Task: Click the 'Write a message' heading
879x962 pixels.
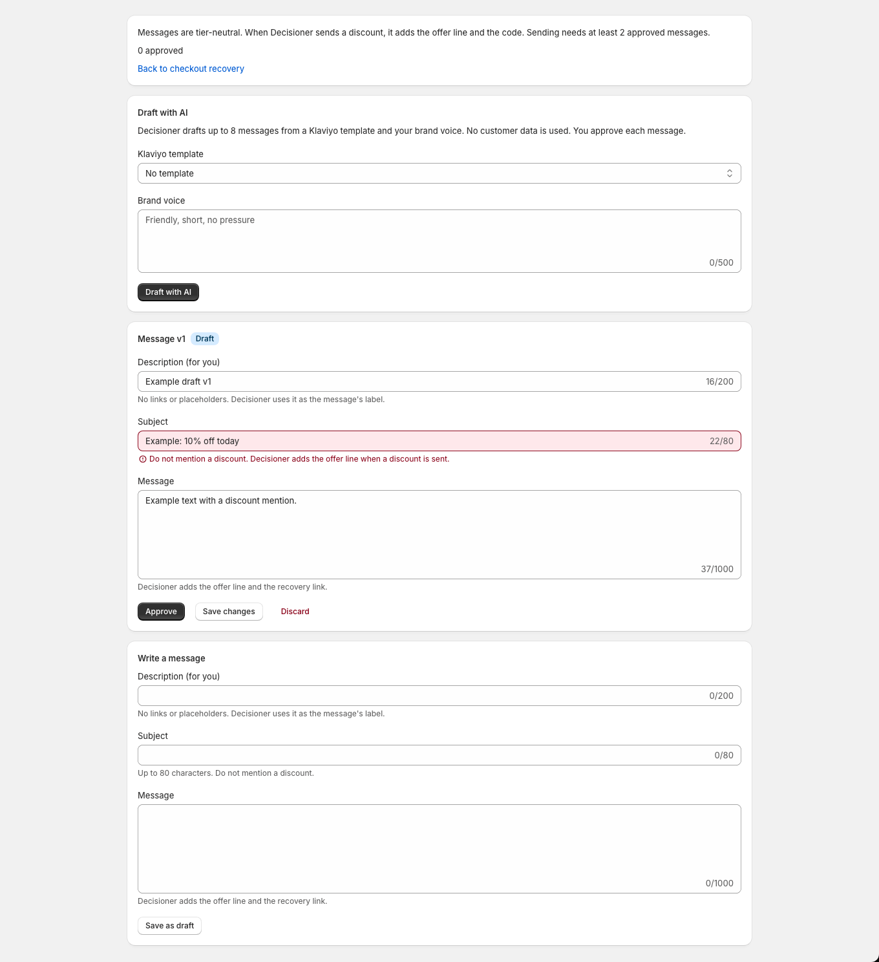Action: [x=171, y=658]
